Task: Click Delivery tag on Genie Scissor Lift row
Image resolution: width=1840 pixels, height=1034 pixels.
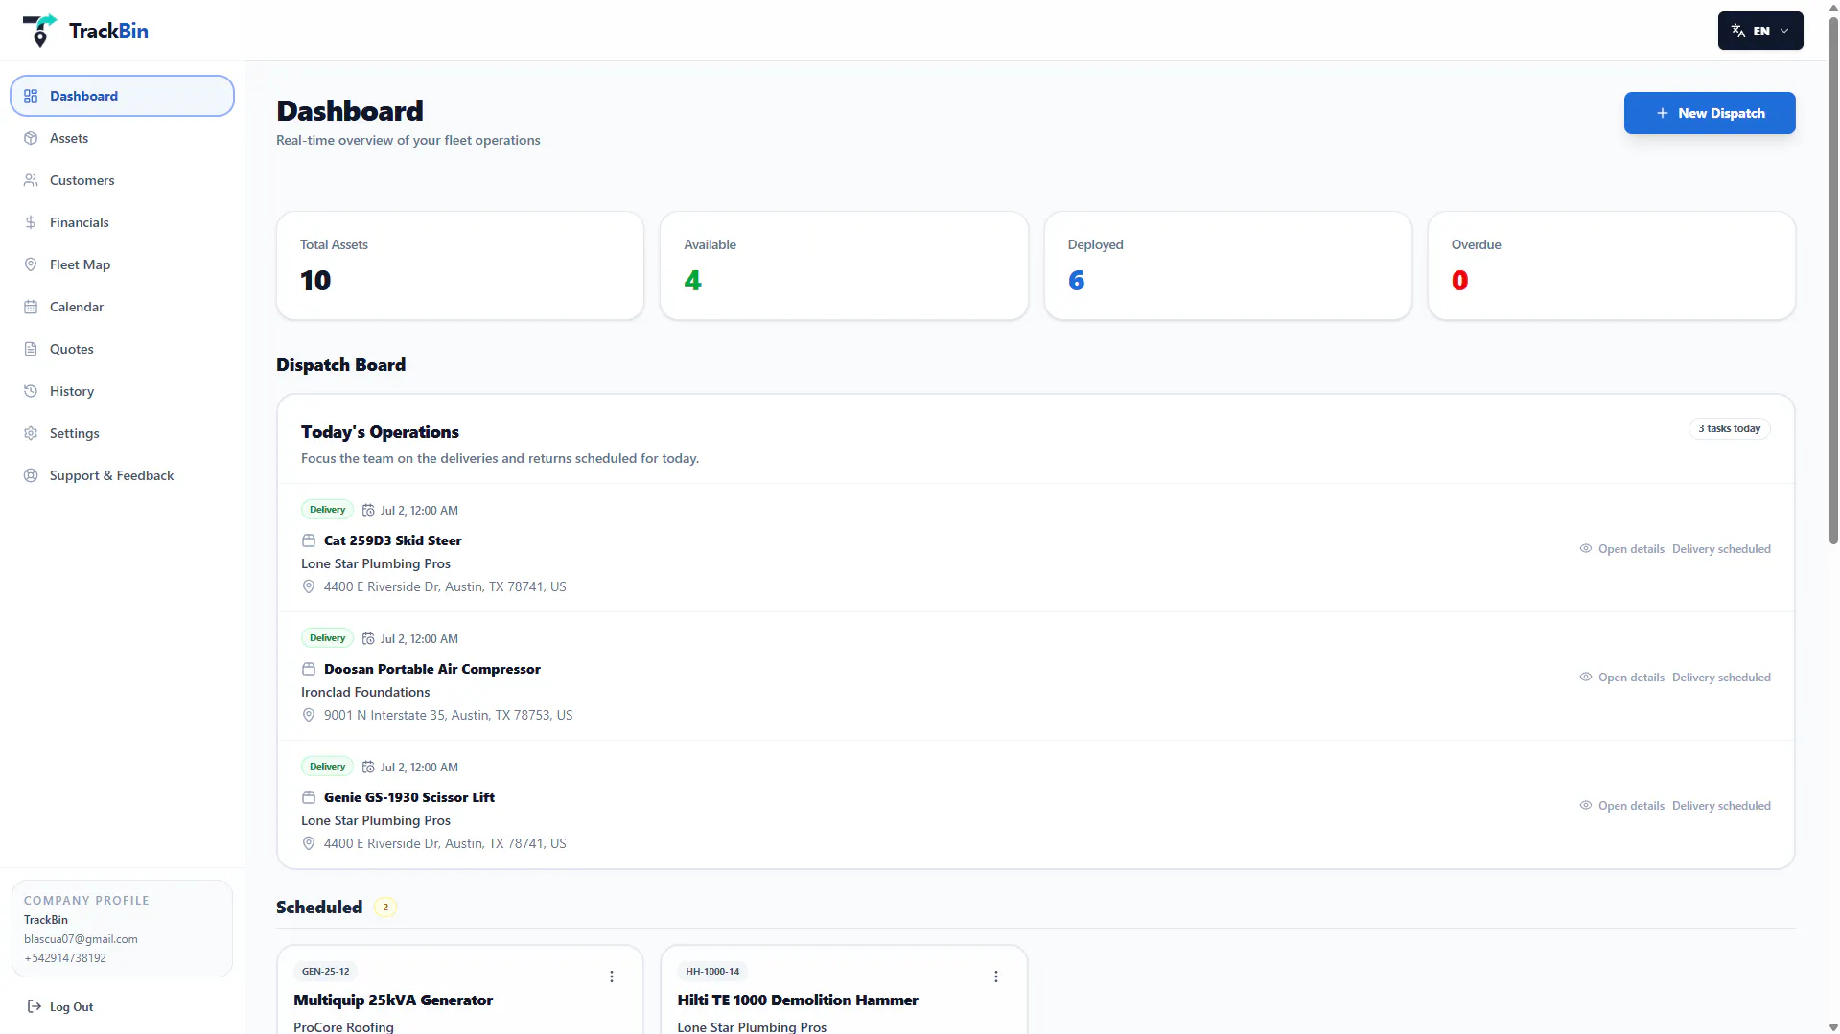Action: click(327, 767)
